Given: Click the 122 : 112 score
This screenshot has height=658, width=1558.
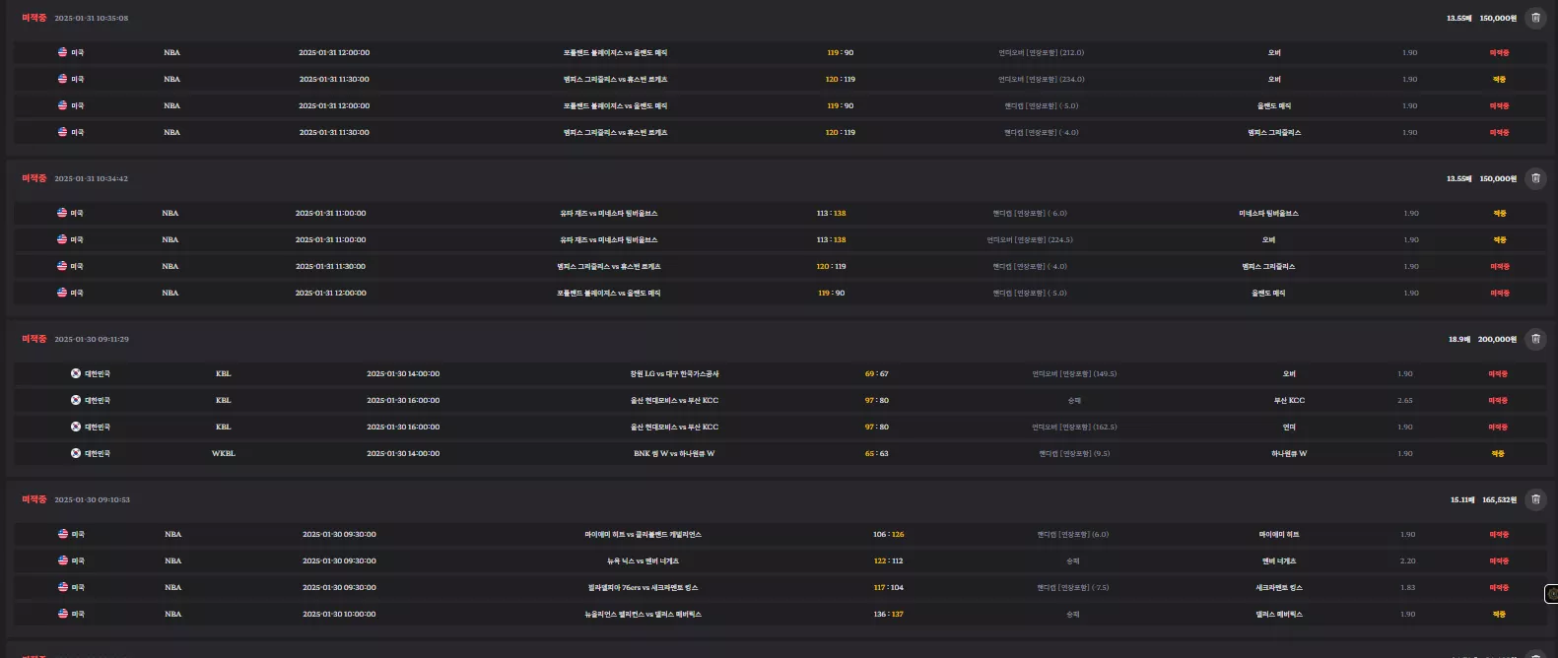Looking at the screenshot, I should pos(888,561).
